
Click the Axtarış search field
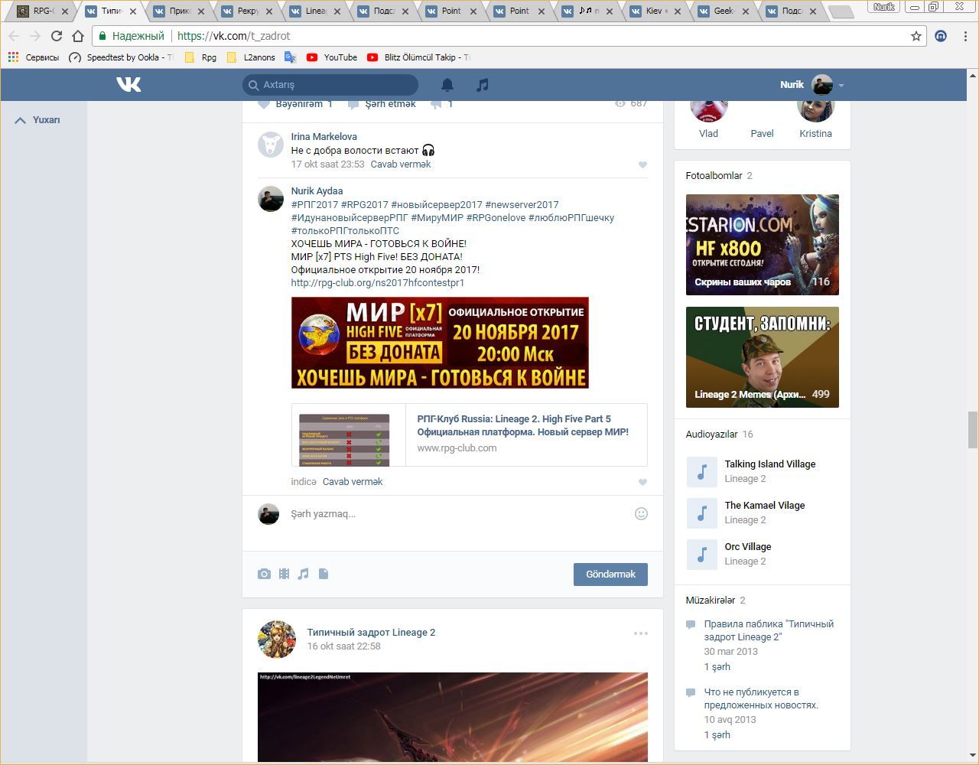click(x=330, y=85)
